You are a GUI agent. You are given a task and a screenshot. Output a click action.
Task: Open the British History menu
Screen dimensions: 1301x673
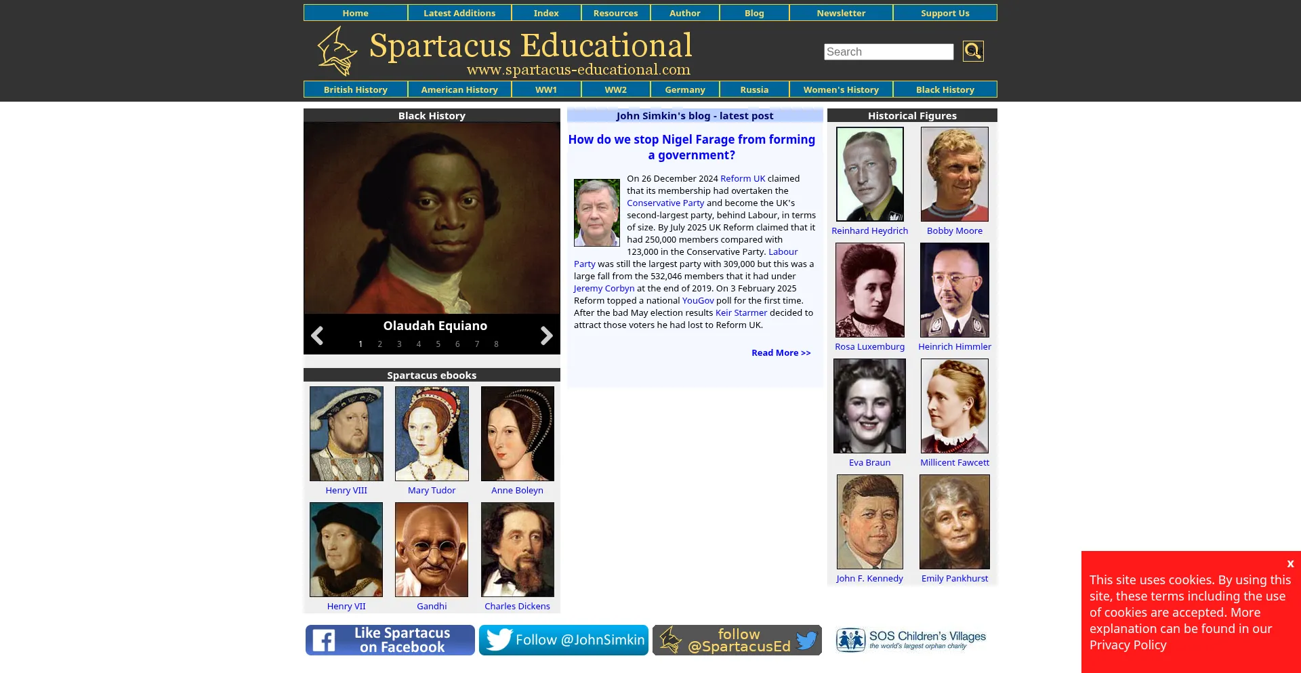coord(355,89)
